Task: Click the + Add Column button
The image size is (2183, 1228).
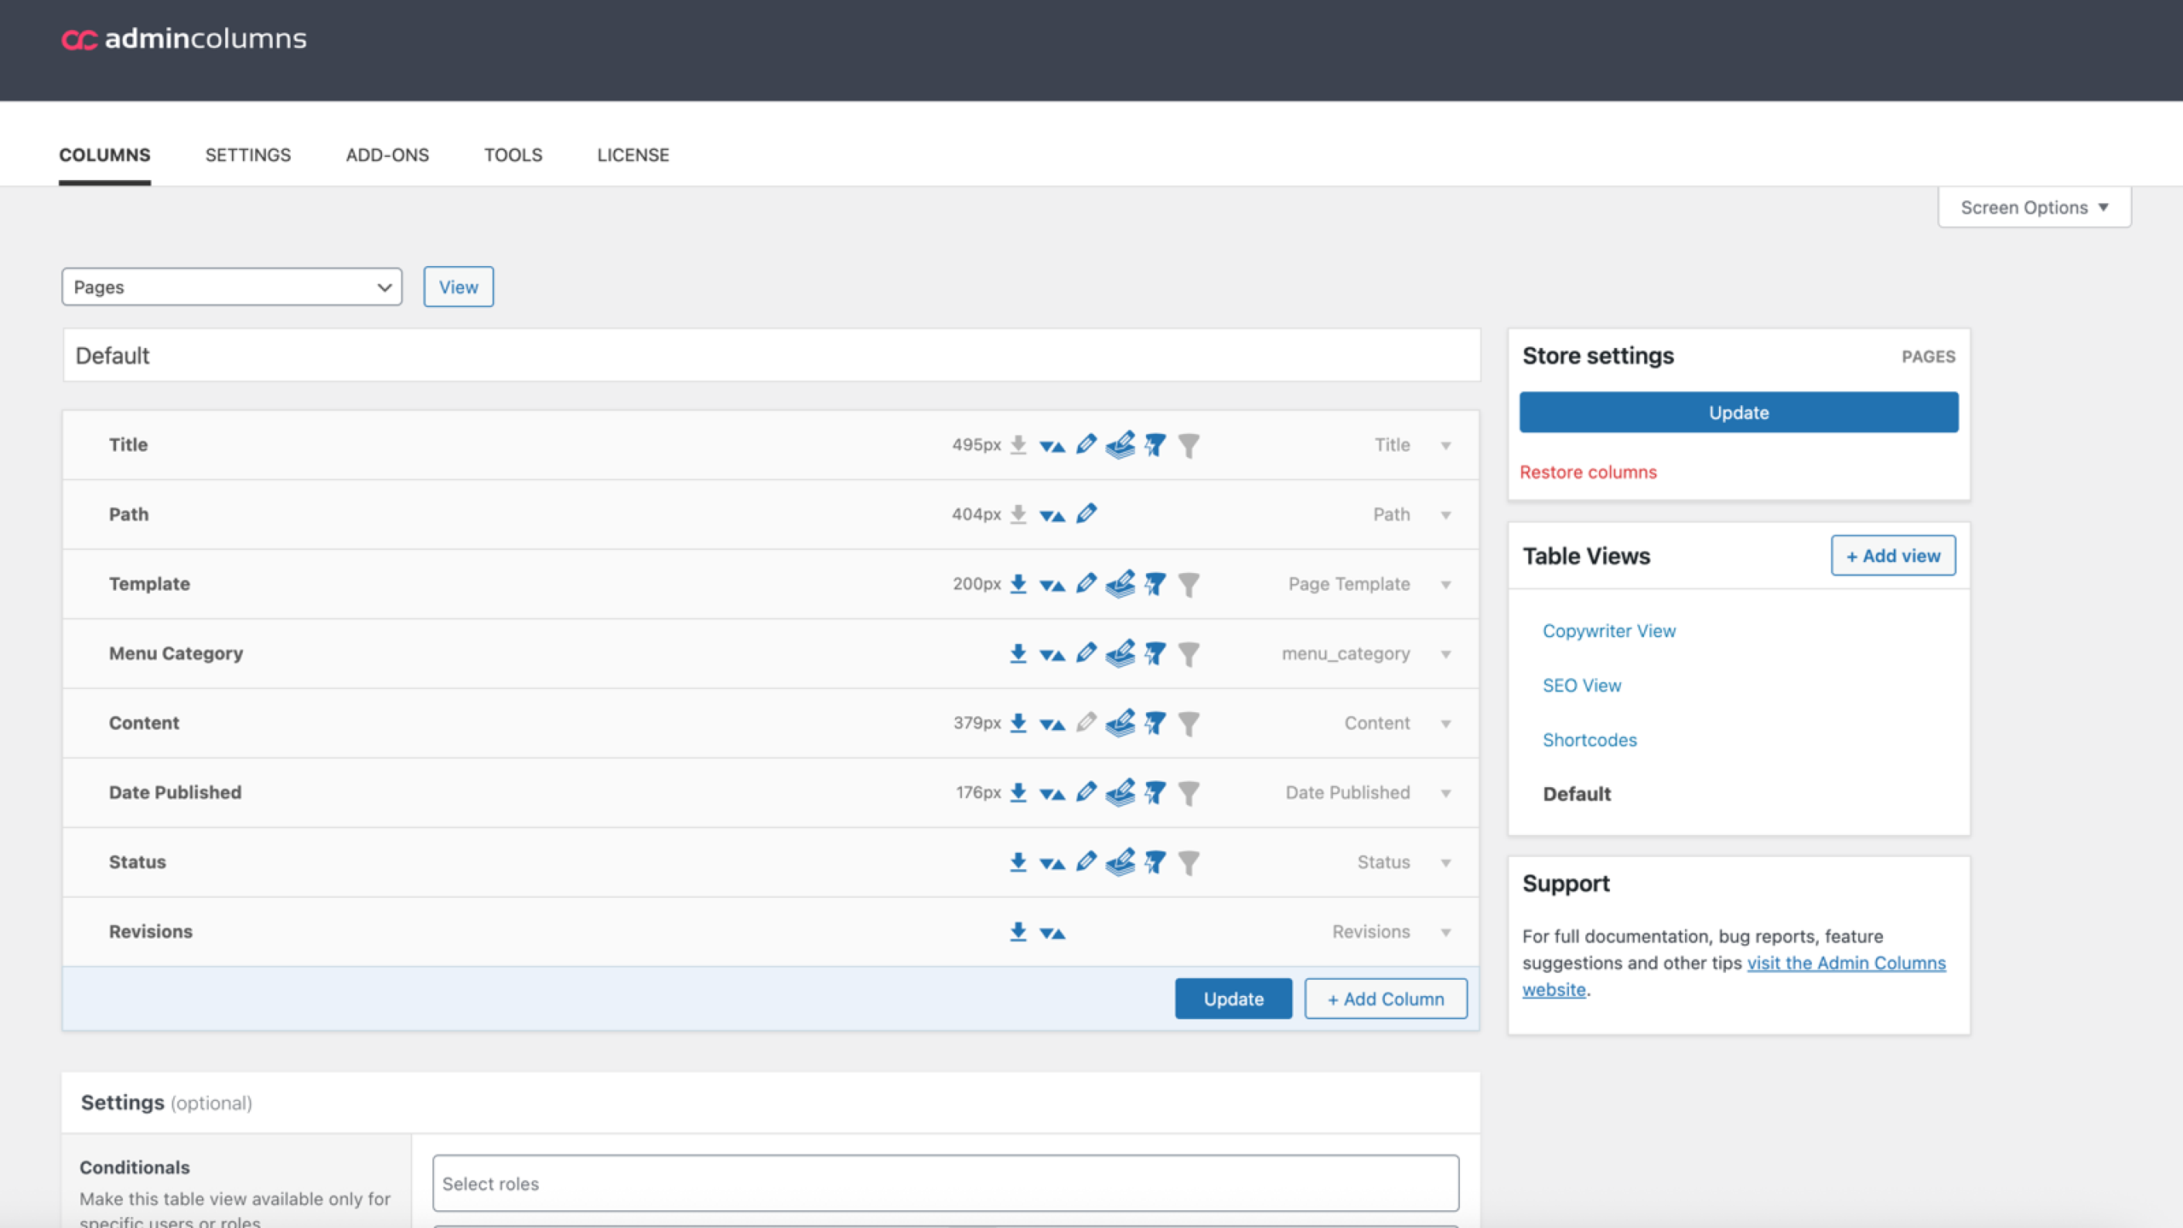Action: tap(1386, 999)
